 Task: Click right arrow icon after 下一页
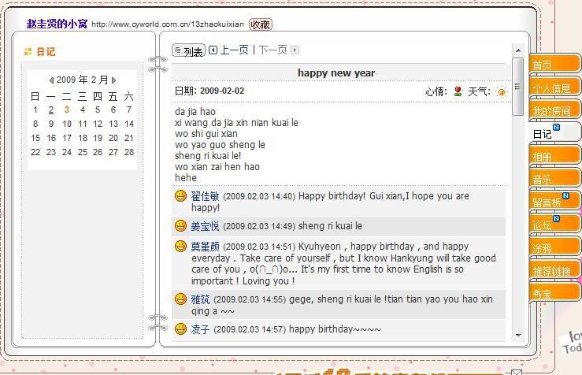click(295, 50)
